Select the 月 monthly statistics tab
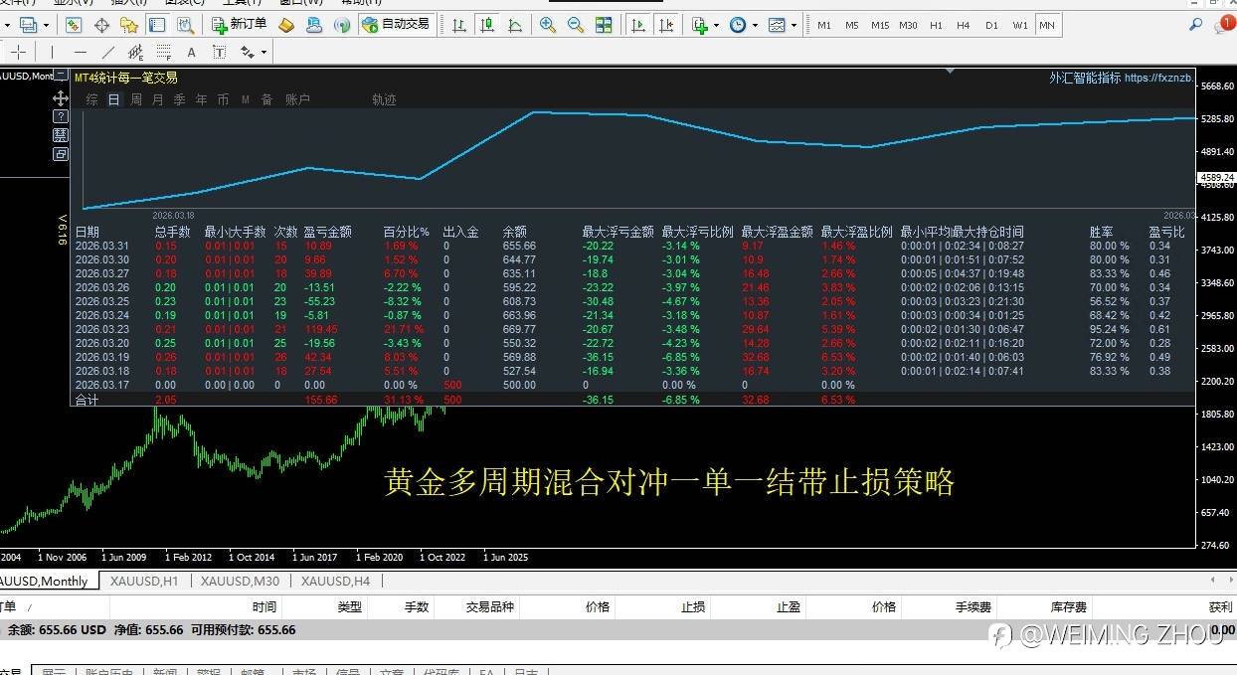Screen dimensions: 1237x675 [x=158, y=99]
